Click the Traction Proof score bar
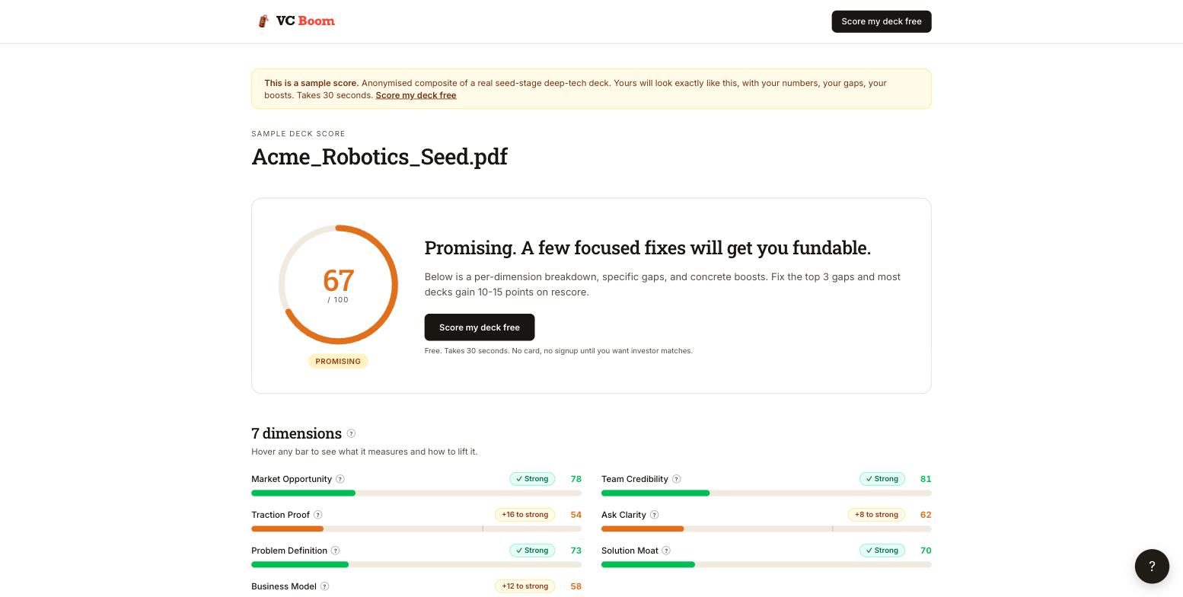 (416, 529)
